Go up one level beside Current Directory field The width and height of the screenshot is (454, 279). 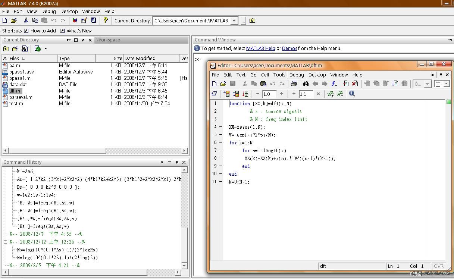tap(253, 21)
